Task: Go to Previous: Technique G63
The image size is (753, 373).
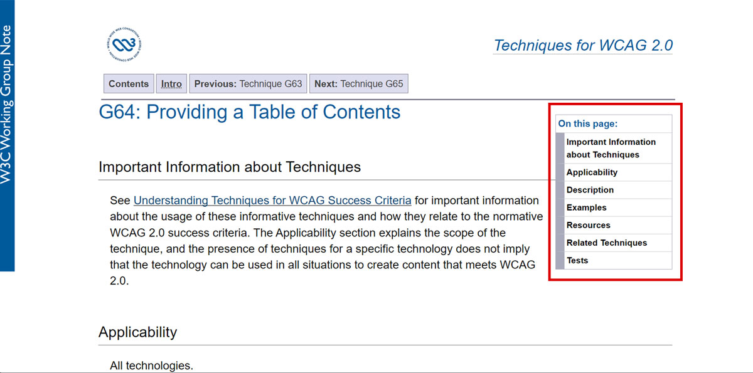Action: coord(248,84)
